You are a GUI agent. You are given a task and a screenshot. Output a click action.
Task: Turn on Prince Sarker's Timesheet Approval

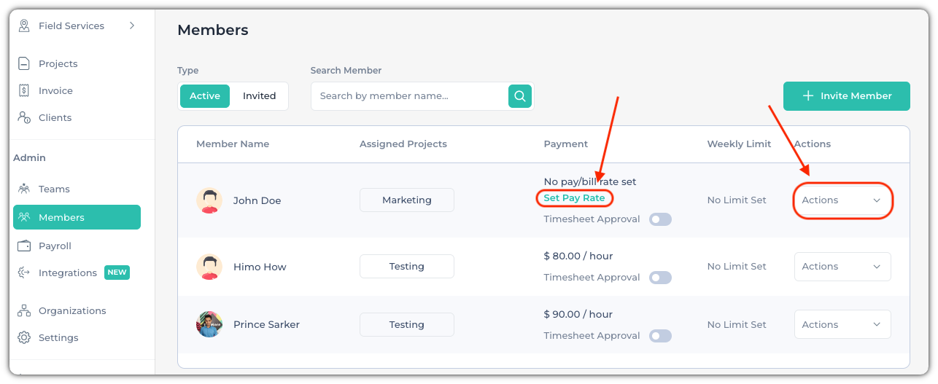point(660,336)
